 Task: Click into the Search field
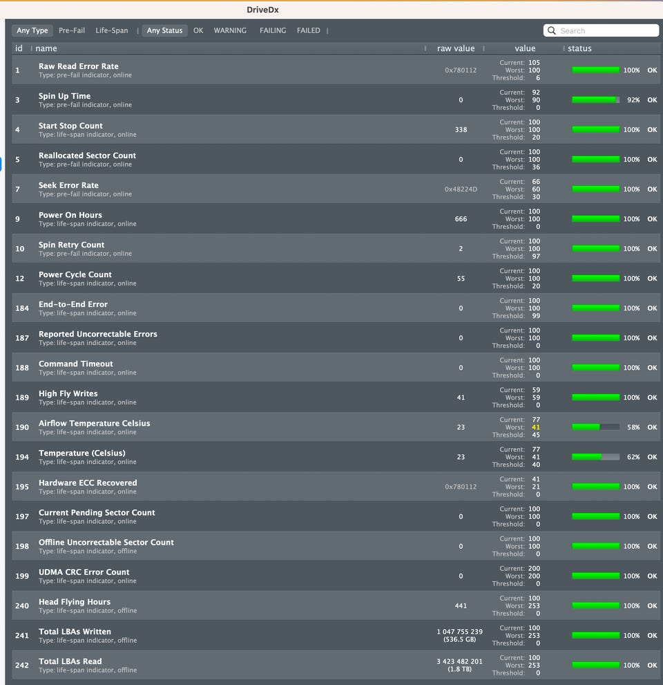[x=601, y=30]
